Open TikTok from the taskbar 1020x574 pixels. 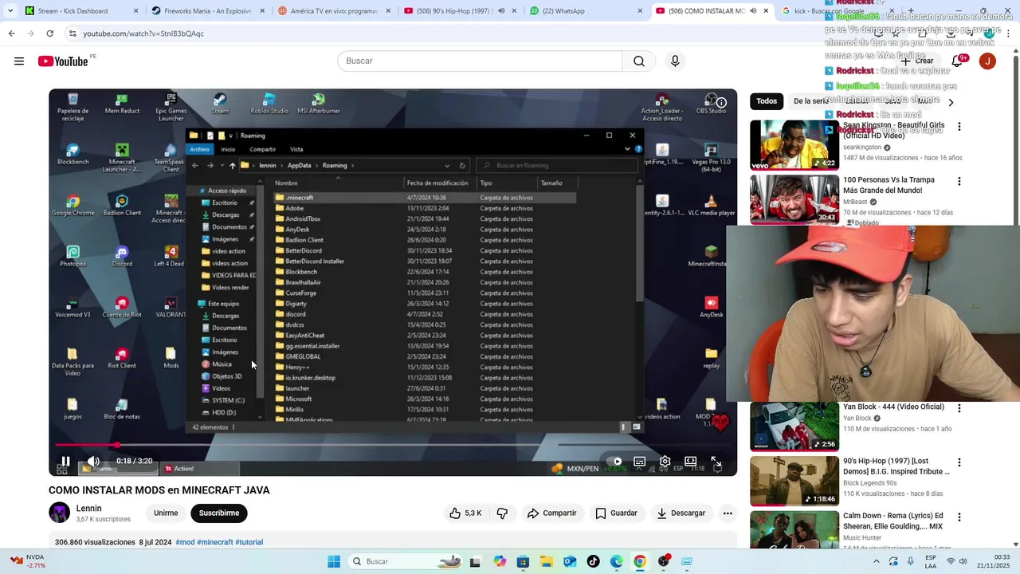(x=593, y=561)
